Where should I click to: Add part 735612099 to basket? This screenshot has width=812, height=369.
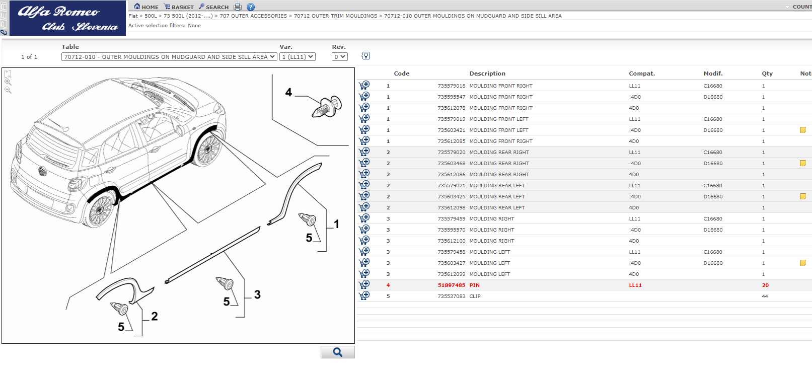[x=364, y=273]
